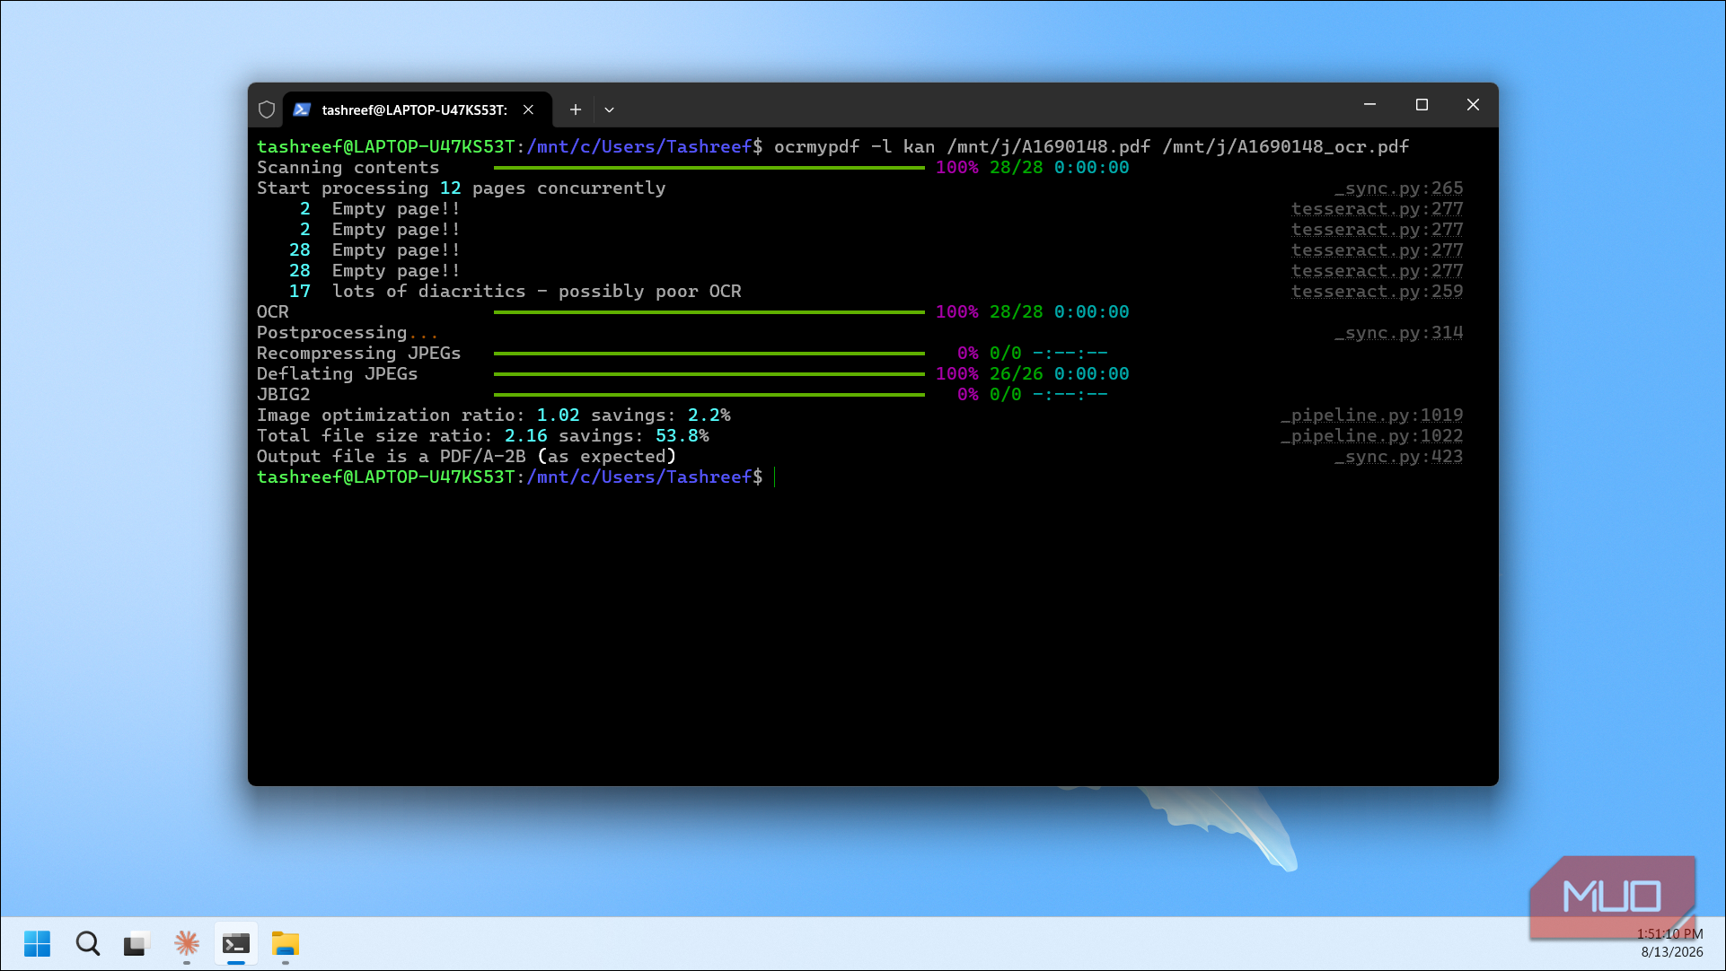Click 'Start processing 12 pages concurrently' line
This screenshot has height=971, width=1726.
click(462, 188)
